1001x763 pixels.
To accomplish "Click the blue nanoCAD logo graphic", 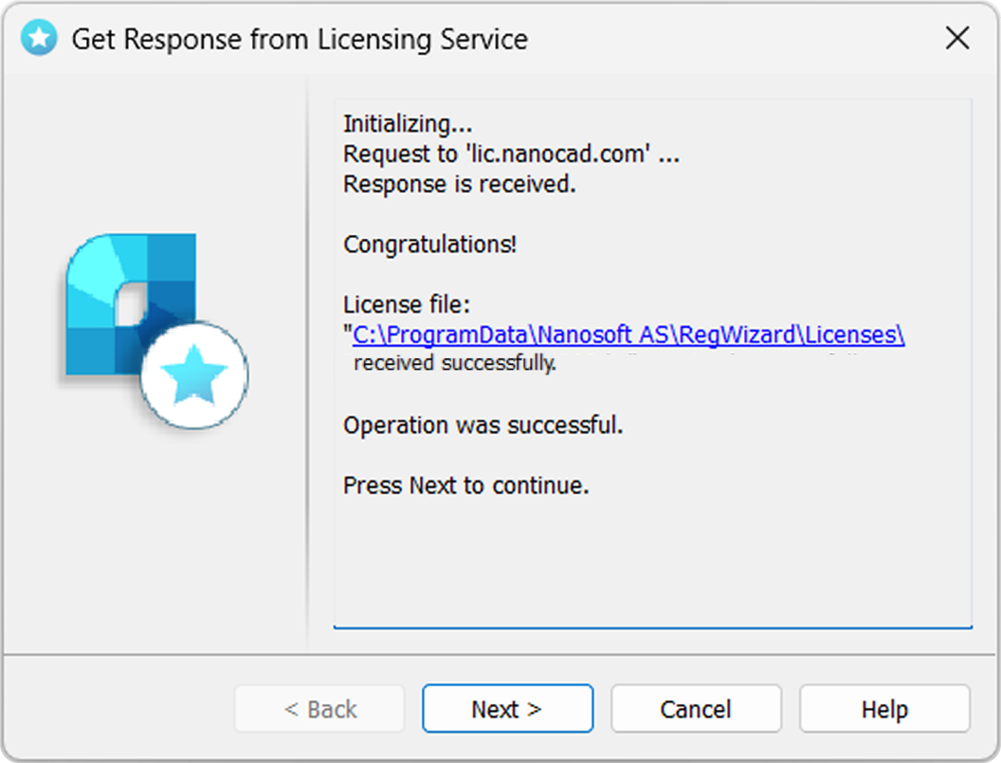I will coord(131,304).
